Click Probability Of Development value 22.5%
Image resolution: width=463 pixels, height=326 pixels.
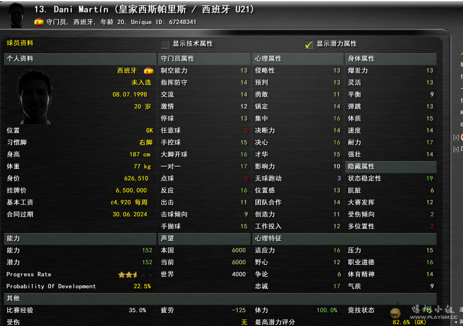[x=142, y=286]
